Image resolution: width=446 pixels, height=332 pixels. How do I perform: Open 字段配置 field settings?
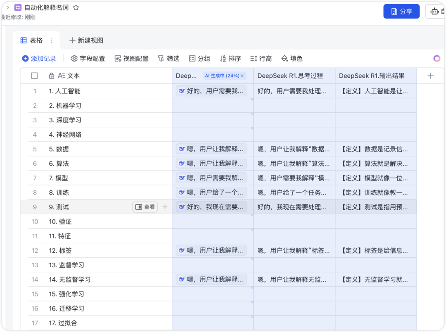pos(88,59)
